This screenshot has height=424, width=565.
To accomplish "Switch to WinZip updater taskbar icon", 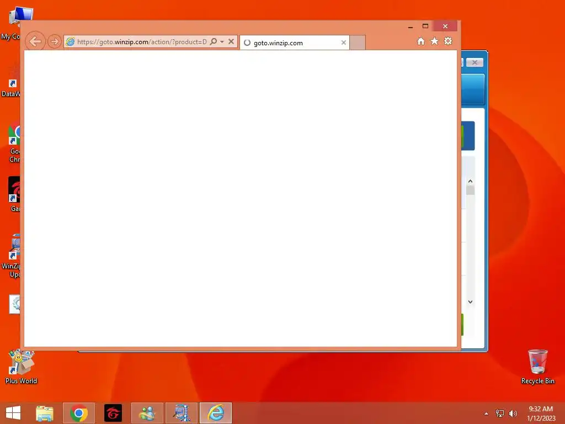I will [181, 413].
